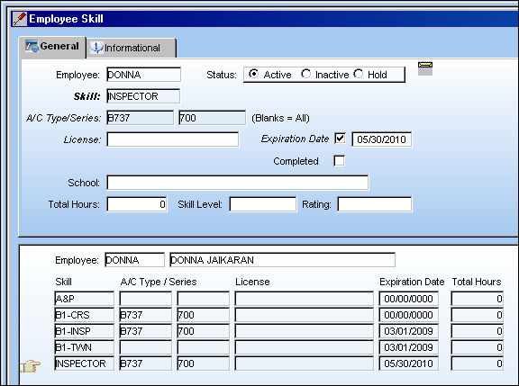The height and width of the screenshot is (386, 519).
Task: Click the empty License input field
Action: point(172,139)
